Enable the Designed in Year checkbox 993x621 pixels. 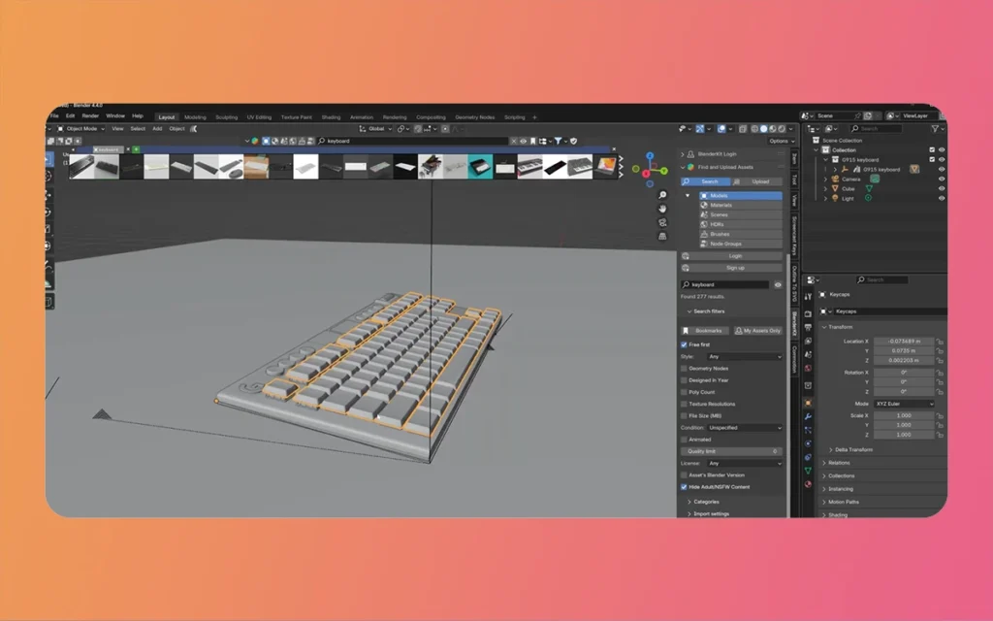coord(684,380)
